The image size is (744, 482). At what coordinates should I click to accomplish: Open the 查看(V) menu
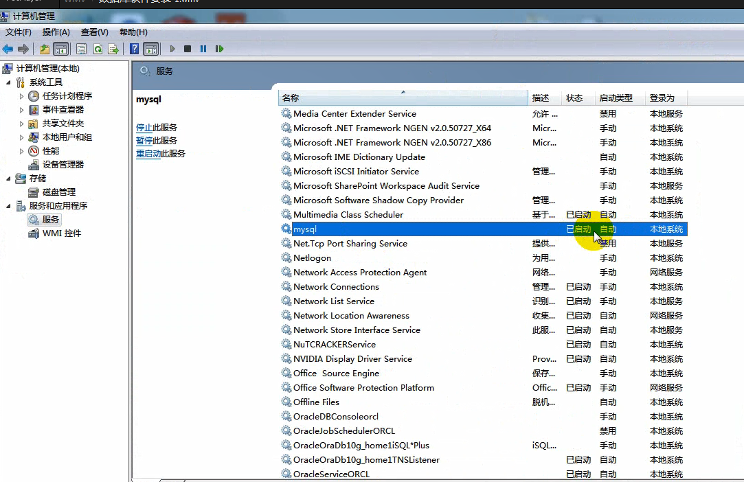pos(93,32)
